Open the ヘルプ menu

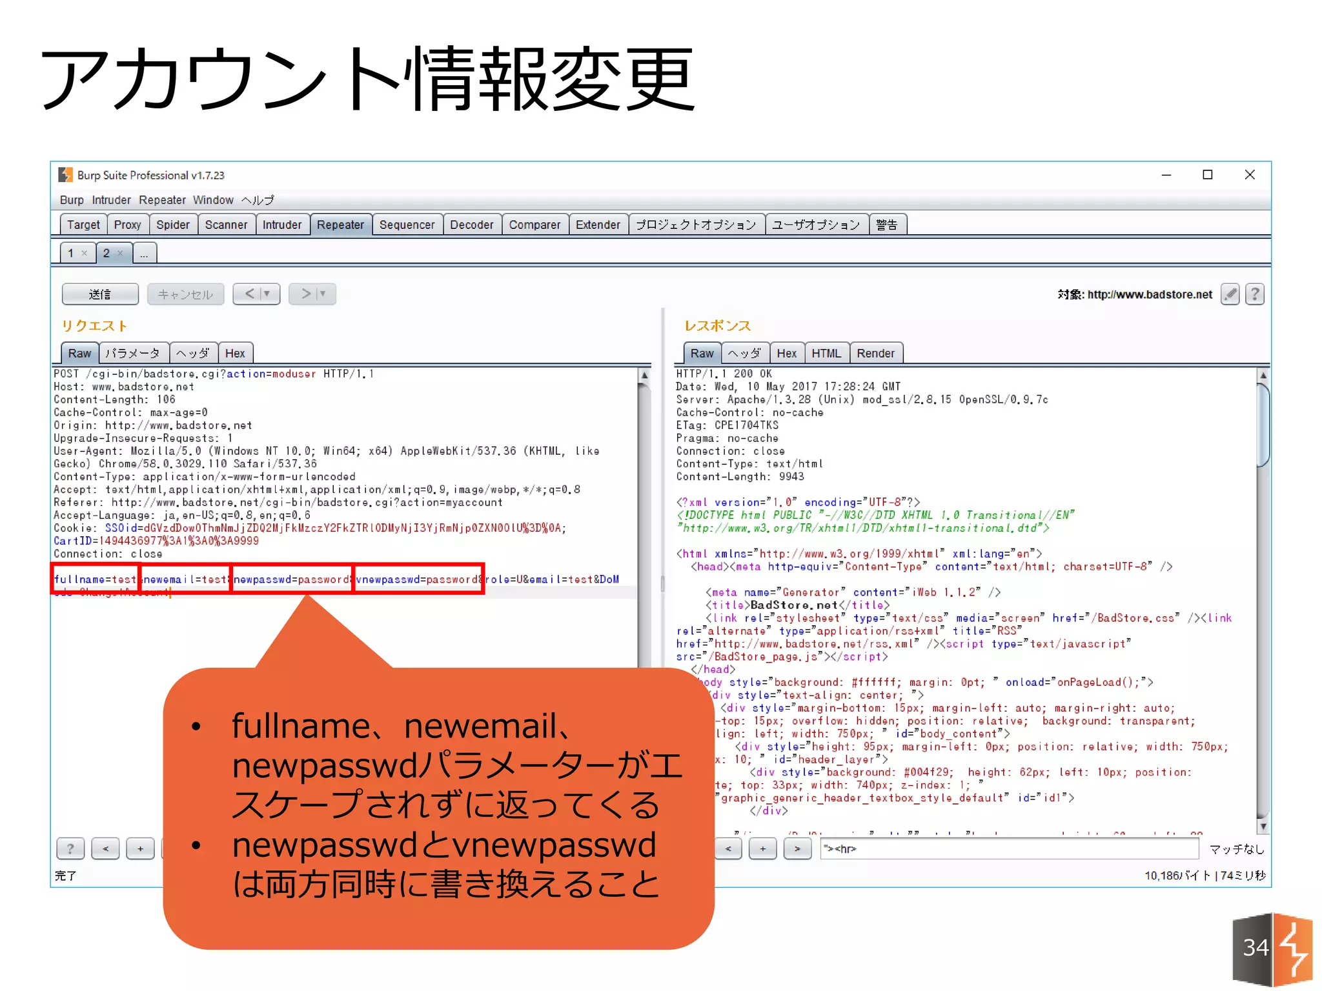tap(258, 200)
